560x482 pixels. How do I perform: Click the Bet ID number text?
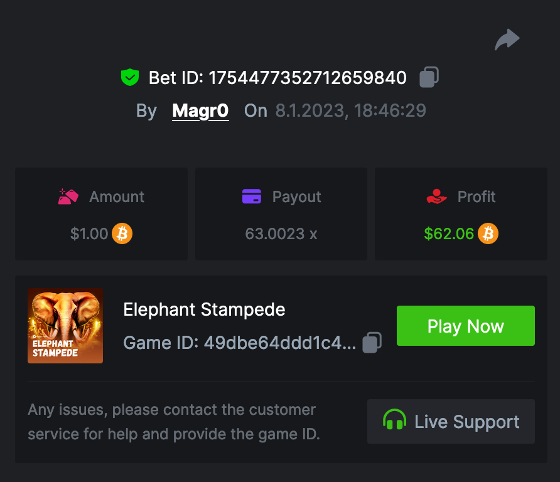[307, 78]
